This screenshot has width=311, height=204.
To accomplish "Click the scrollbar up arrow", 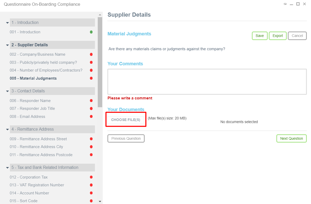I will click(100, 14).
